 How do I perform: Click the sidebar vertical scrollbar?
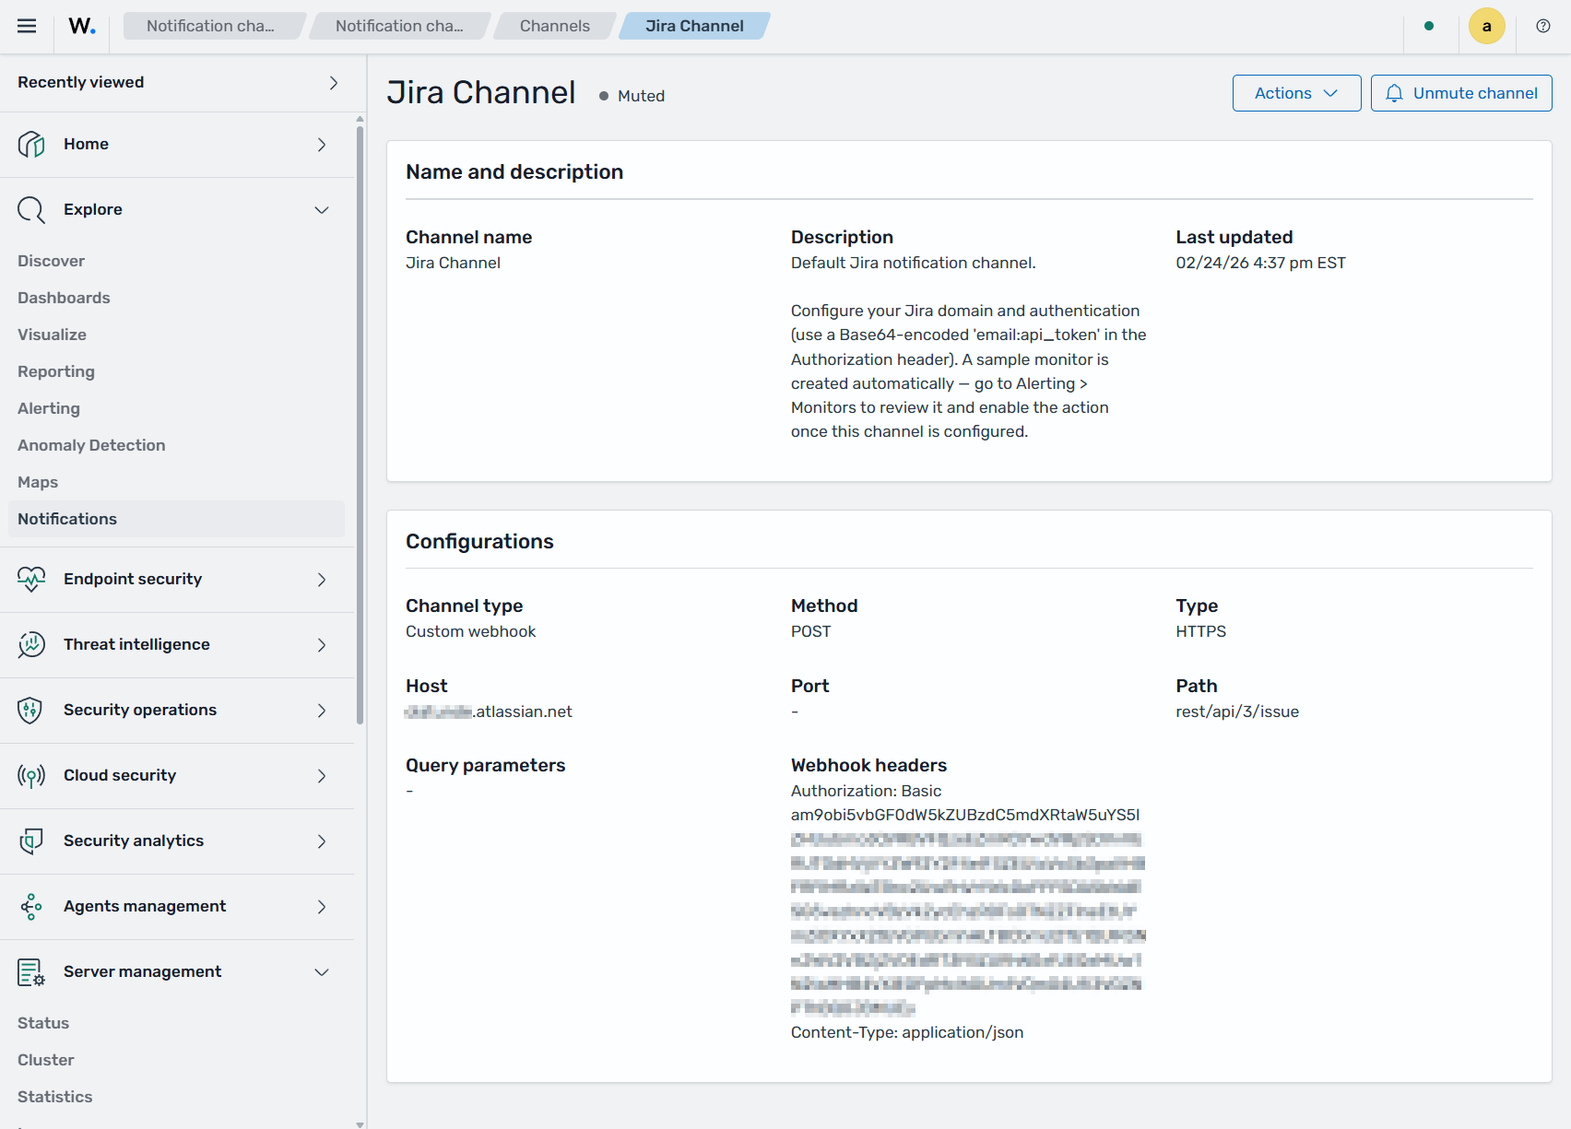(360, 424)
